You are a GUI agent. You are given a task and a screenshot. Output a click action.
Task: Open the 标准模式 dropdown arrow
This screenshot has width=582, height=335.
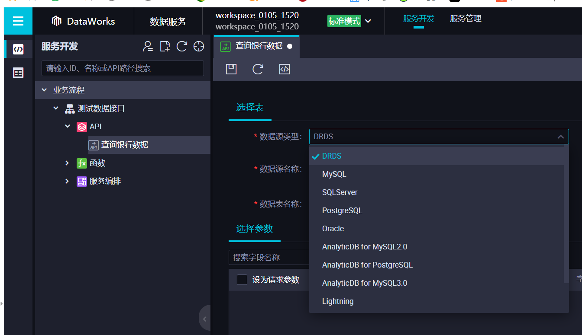pos(368,21)
